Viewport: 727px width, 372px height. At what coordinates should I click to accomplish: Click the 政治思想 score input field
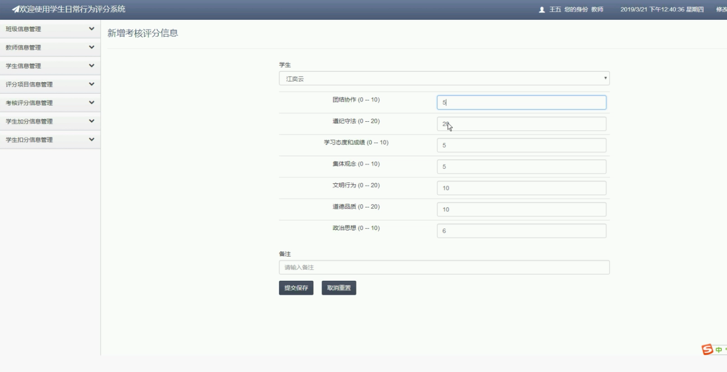(522, 231)
